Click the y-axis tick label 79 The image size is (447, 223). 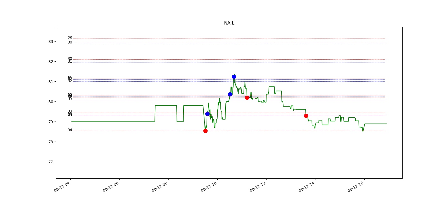51,122
